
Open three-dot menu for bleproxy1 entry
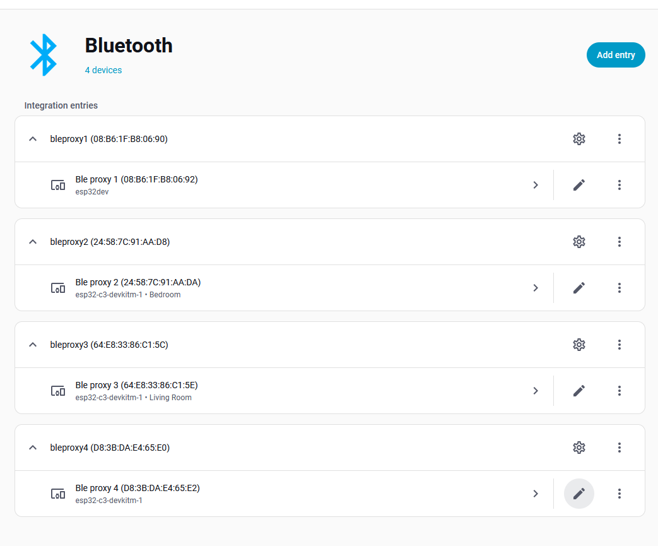(x=620, y=139)
